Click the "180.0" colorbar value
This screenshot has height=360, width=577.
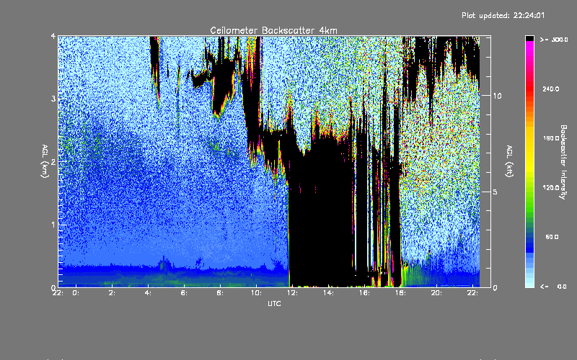click(551, 138)
